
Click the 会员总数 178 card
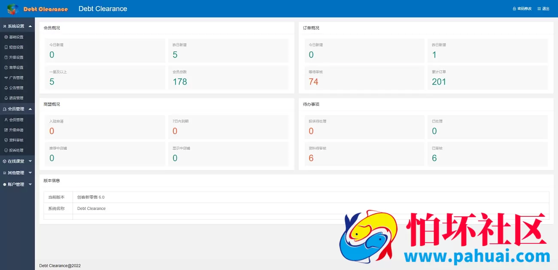click(x=228, y=78)
